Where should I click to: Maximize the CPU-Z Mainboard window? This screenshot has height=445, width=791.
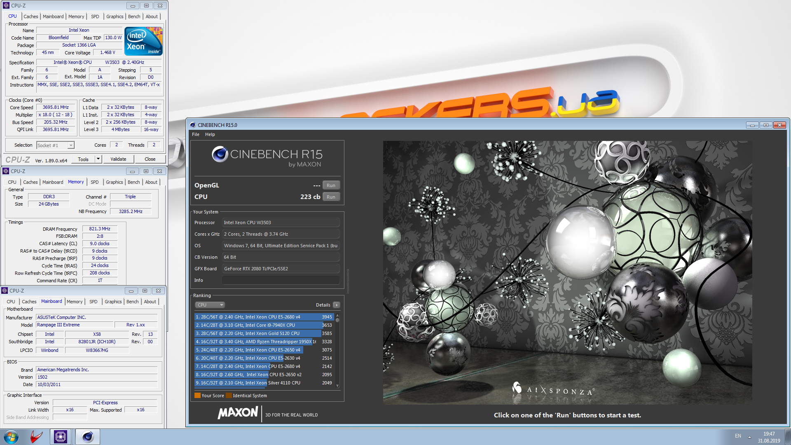[145, 291]
